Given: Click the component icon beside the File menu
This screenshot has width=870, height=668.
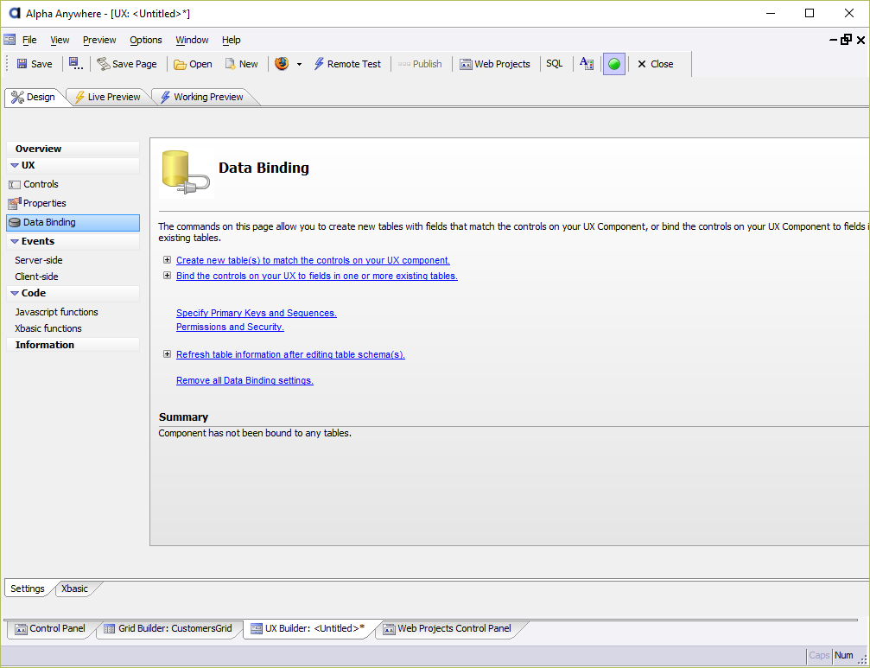Looking at the screenshot, I should point(10,40).
